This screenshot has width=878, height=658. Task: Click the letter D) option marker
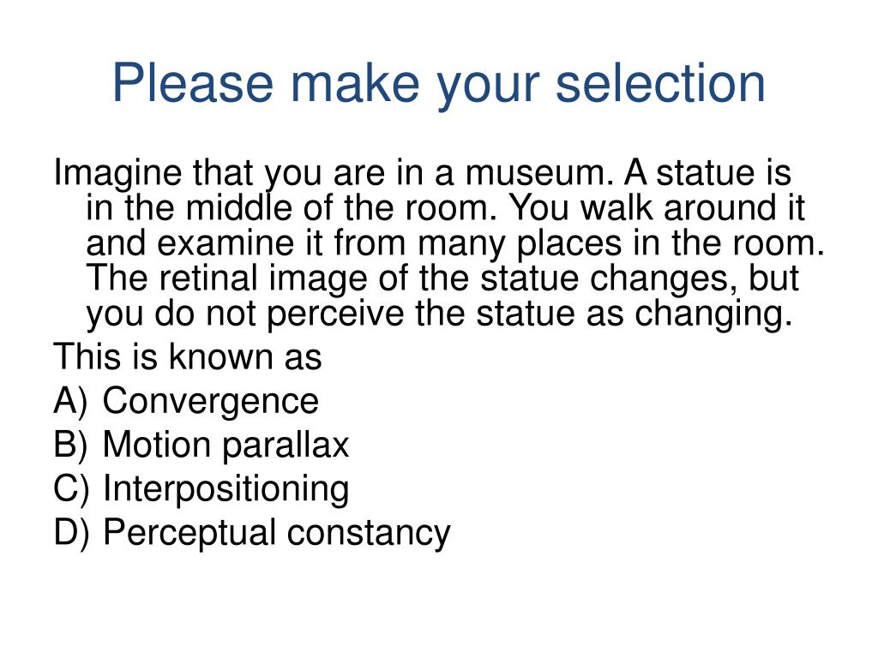[71, 533]
